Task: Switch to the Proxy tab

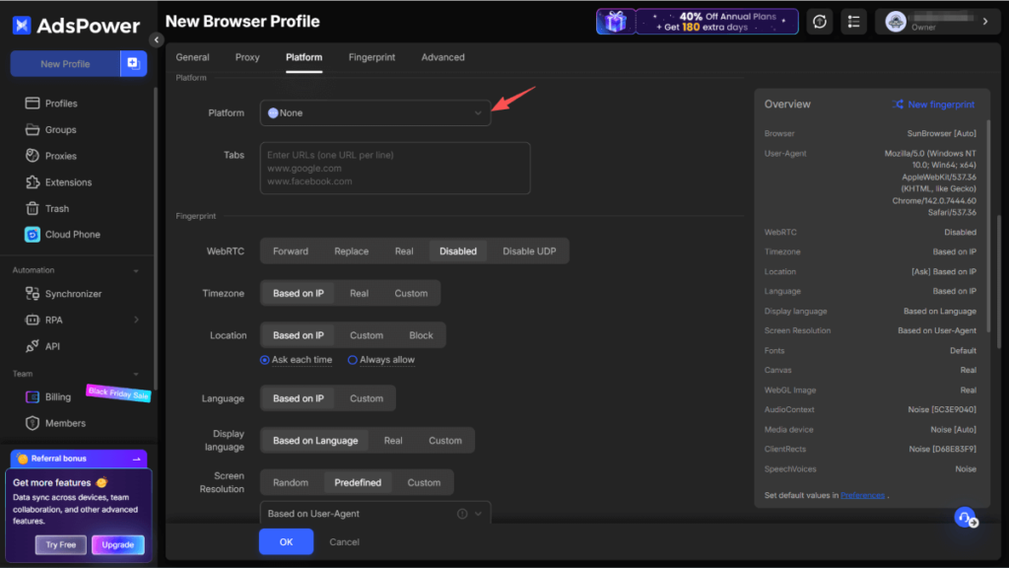Action: click(247, 57)
